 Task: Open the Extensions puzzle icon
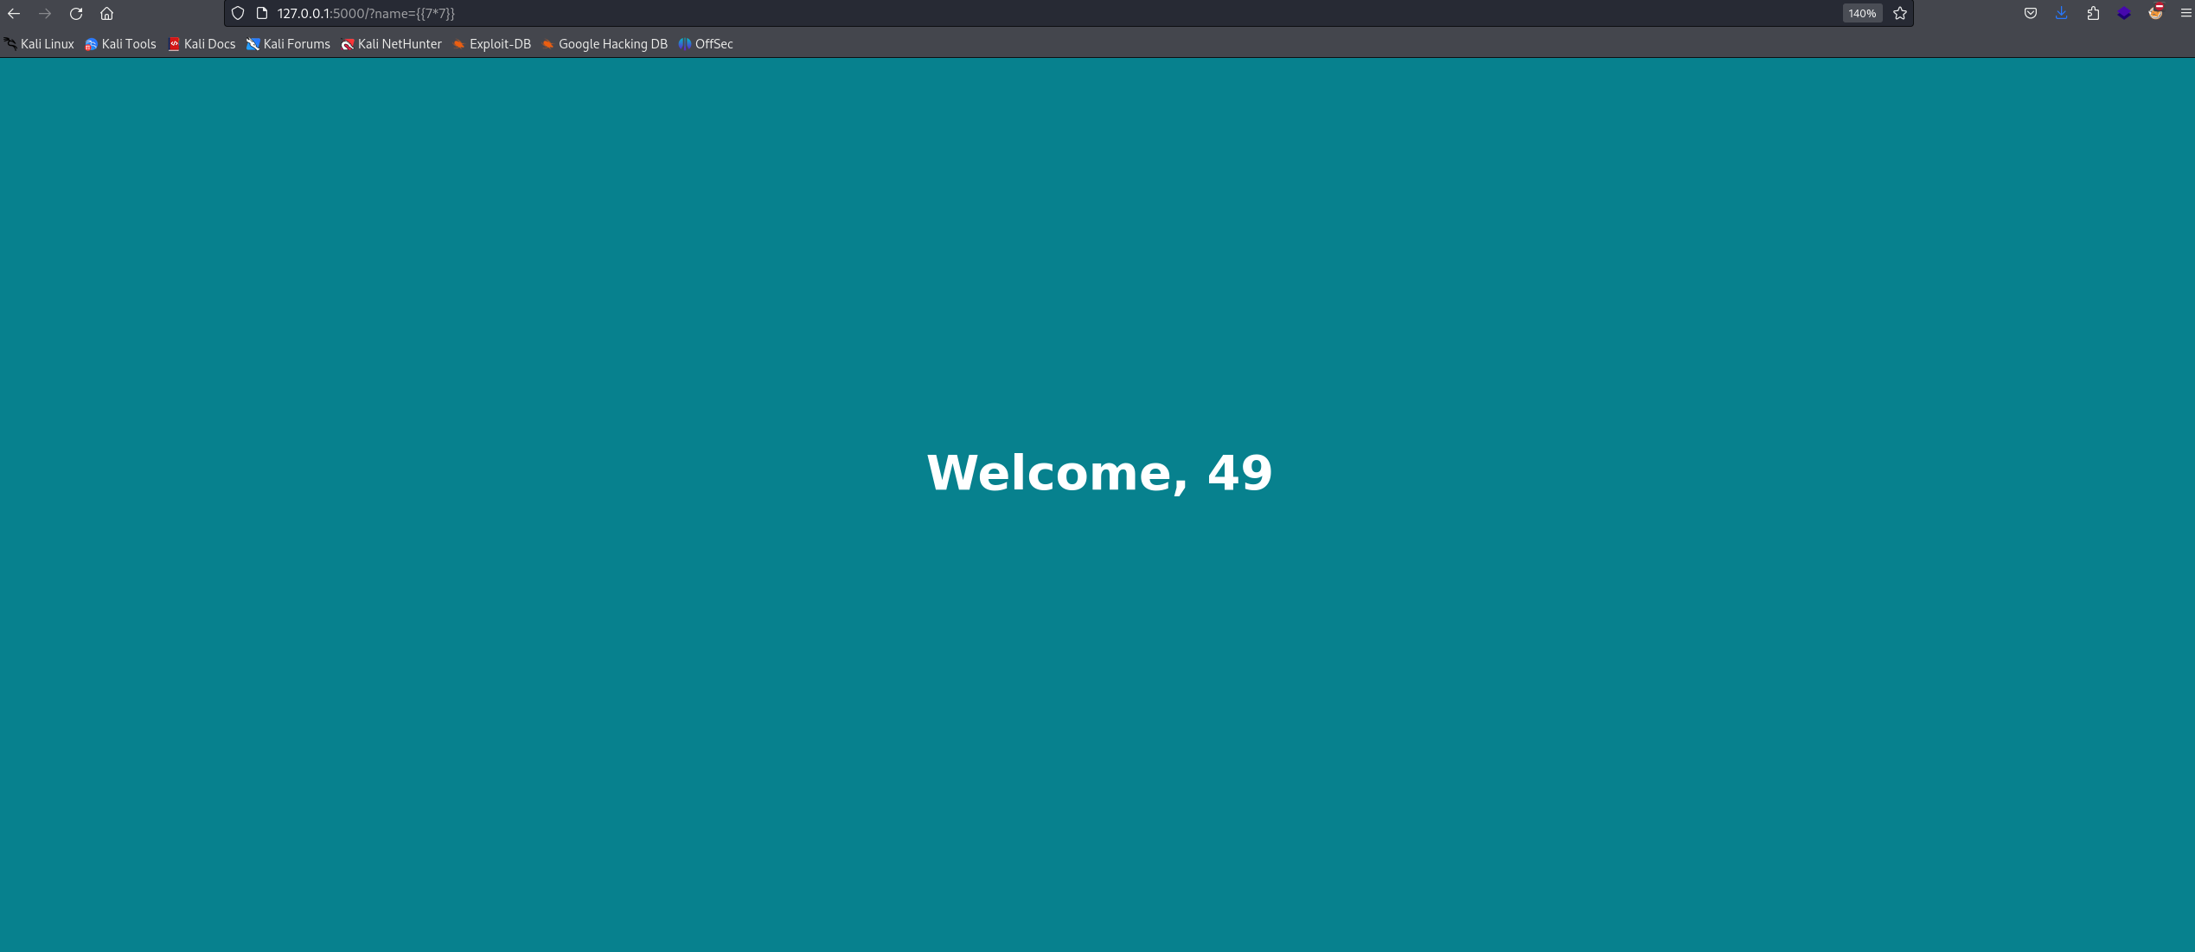(2093, 14)
